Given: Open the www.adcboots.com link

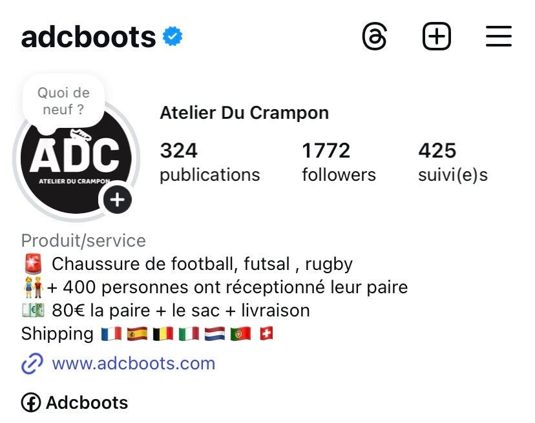Looking at the screenshot, I should coord(133,364).
